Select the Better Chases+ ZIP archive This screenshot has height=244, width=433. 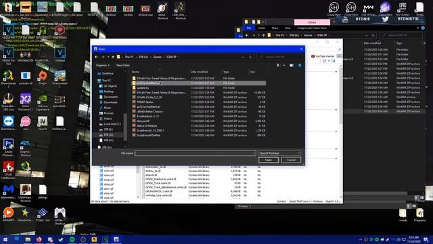pos(198,111)
